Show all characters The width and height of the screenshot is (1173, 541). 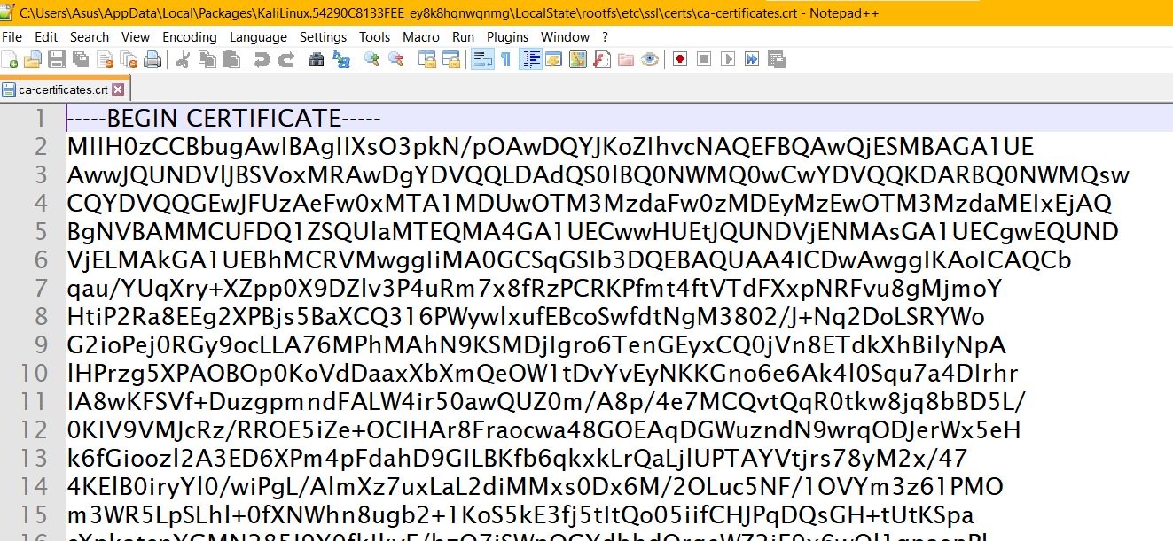point(505,59)
